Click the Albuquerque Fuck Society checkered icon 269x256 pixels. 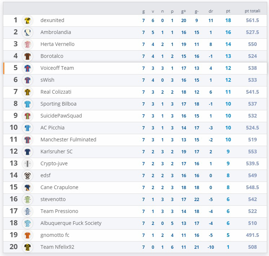27,223
